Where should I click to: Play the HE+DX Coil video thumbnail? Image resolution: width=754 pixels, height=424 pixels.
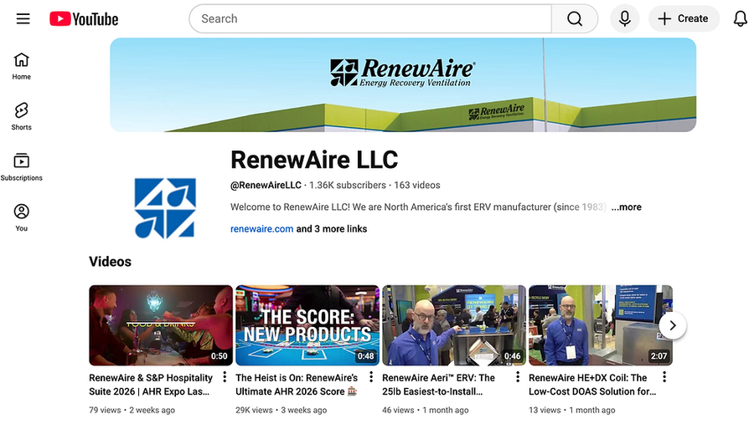click(x=601, y=325)
